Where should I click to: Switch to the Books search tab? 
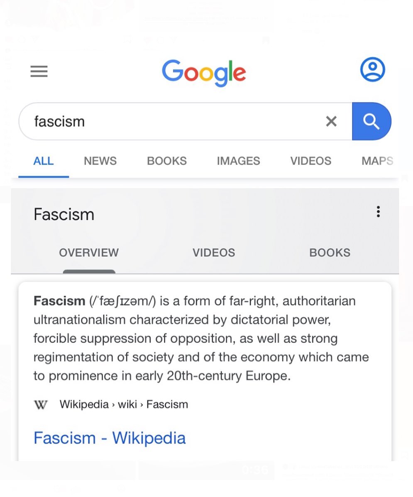tap(167, 161)
